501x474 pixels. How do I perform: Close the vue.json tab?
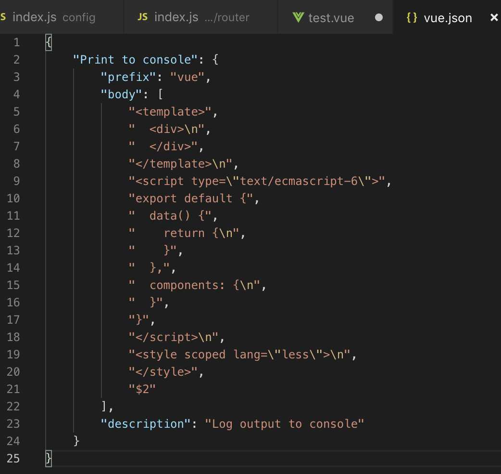494,17
